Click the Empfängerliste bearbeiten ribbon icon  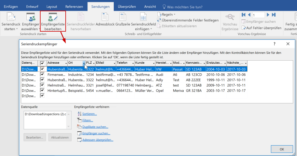pos(53,23)
